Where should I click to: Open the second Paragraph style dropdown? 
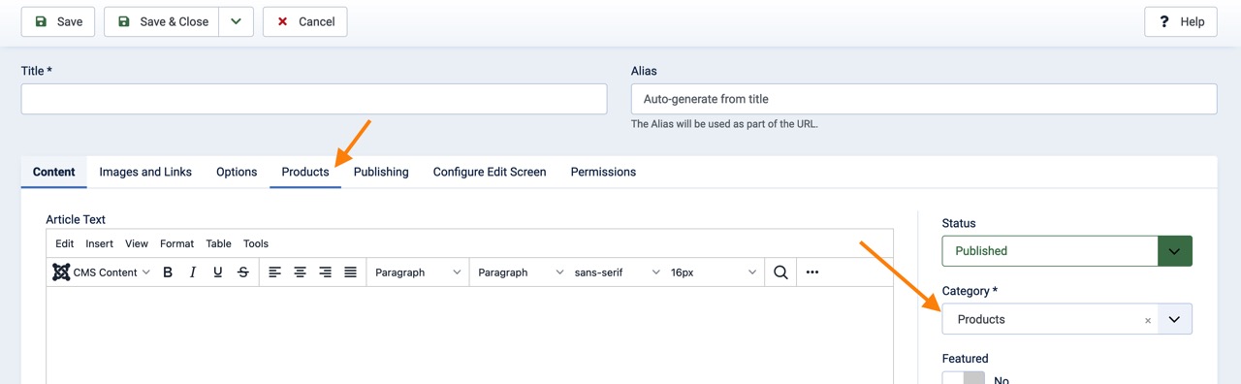coord(521,272)
